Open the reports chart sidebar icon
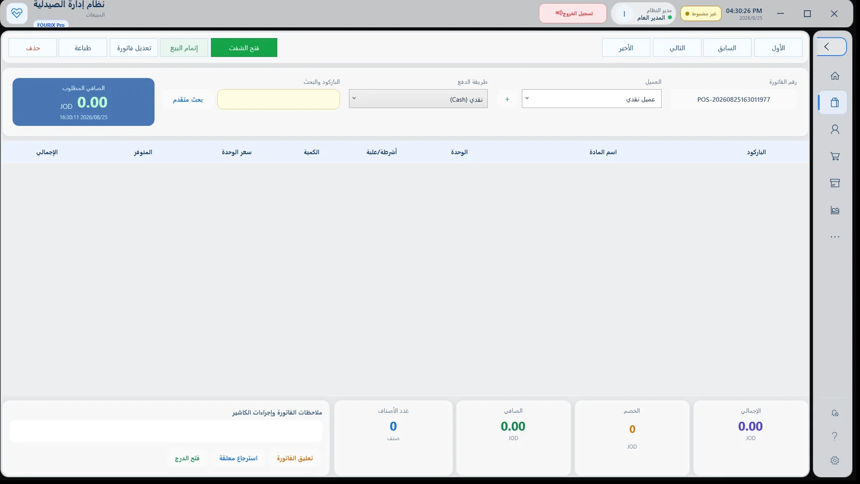This screenshot has height=484, width=860. pyautogui.click(x=835, y=210)
